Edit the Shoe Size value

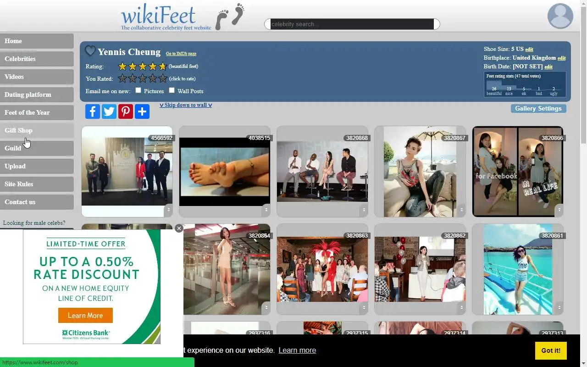click(x=529, y=49)
